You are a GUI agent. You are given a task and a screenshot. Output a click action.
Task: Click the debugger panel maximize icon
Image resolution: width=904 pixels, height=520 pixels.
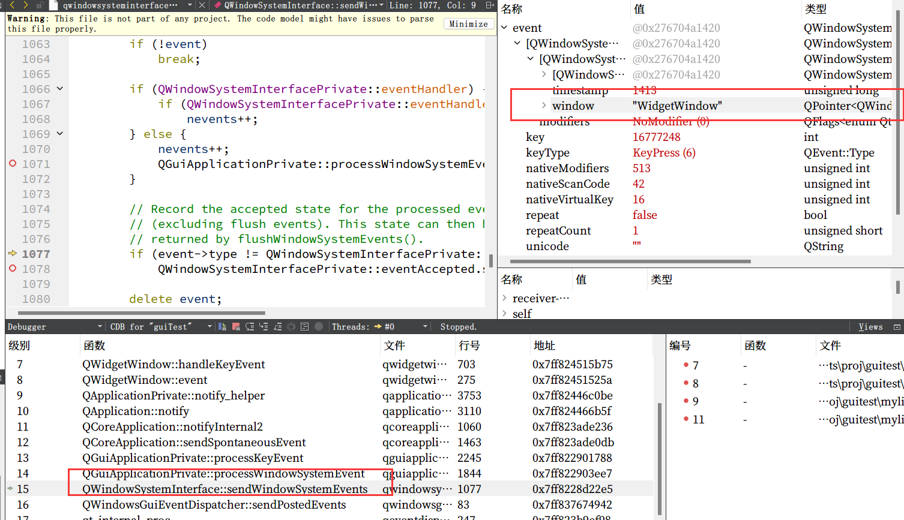click(x=897, y=327)
